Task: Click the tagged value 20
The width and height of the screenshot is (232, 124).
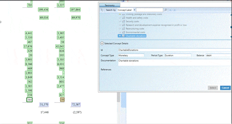Action: tap(30, 55)
